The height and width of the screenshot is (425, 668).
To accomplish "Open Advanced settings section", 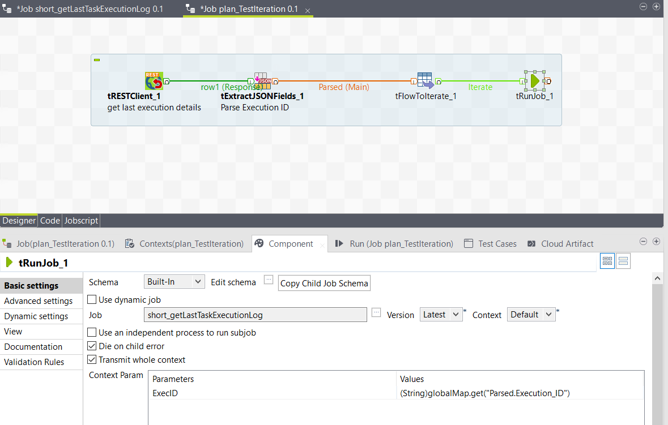I will pyautogui.click(x=41, y=301).
